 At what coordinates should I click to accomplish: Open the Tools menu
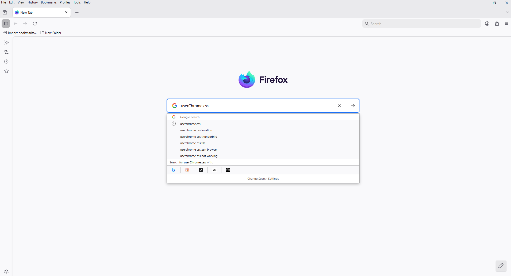pyautogui.click(x=77, y=2)
